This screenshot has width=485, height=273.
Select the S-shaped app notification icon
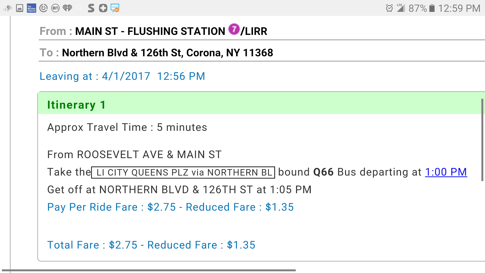point(91,8)
